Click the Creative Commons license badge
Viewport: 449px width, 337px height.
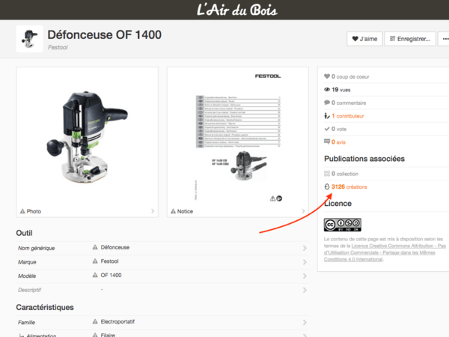coord(342,224)
